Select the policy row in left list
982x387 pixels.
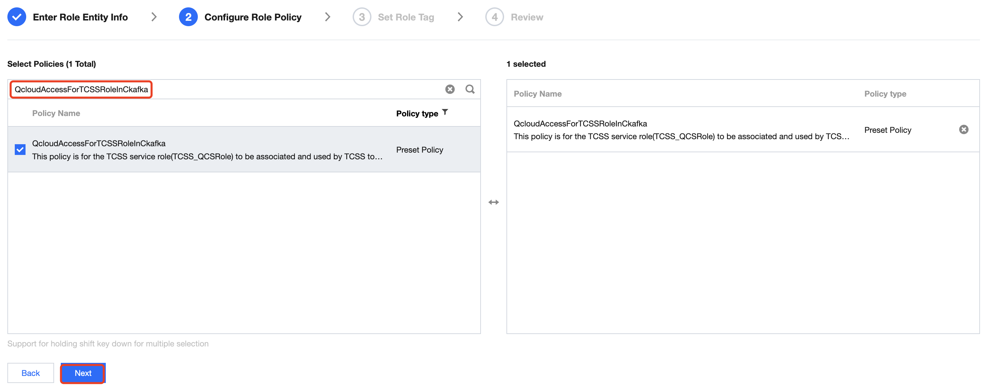coord(206,150)
